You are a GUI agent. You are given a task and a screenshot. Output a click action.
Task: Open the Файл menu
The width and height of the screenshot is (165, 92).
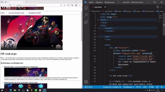pyautogui.click(x=91, y=2)
